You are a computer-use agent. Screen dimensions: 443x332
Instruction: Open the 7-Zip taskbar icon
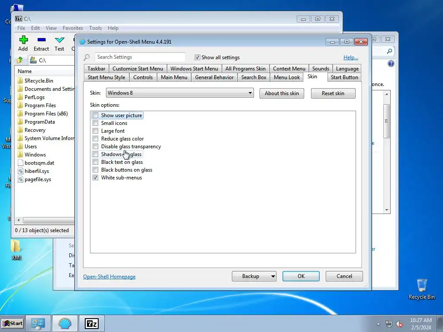(x=92, y=323)
